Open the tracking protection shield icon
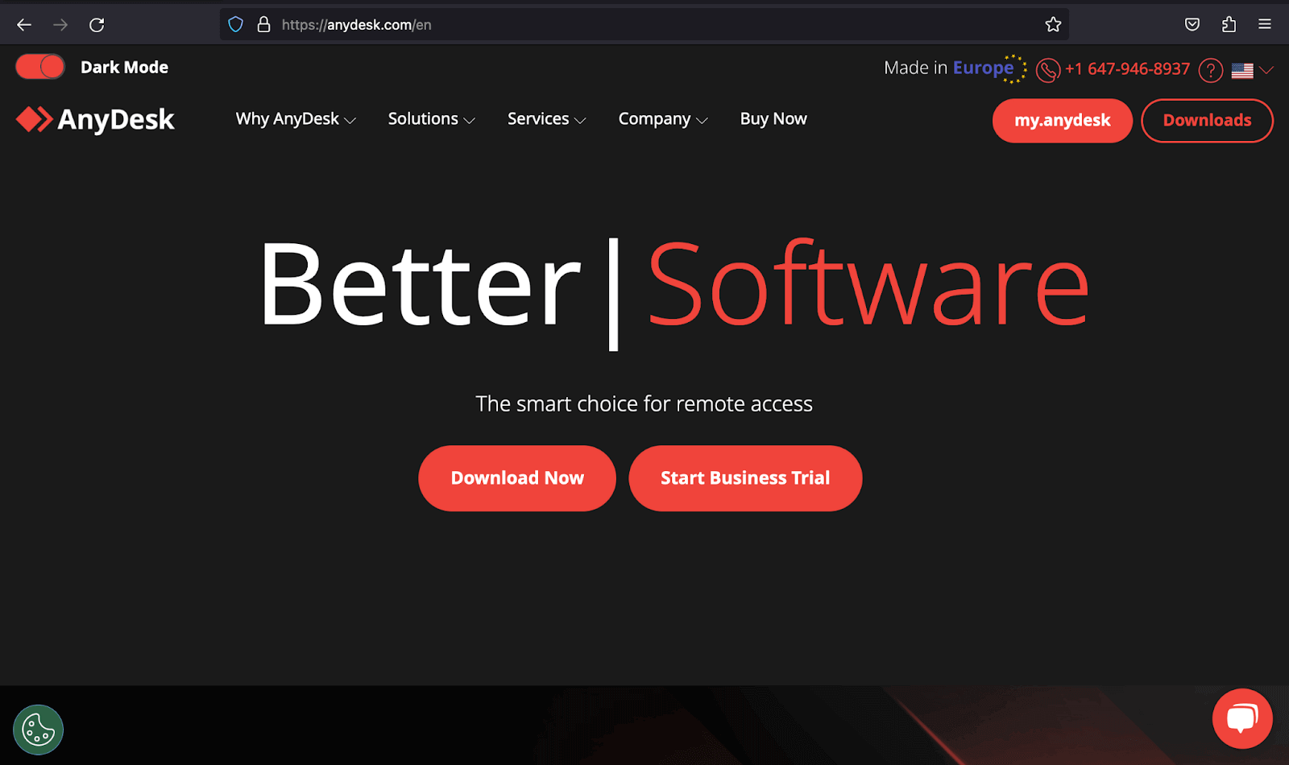The height and width of the screenshot is (765, 1289). tap(235, 24)
